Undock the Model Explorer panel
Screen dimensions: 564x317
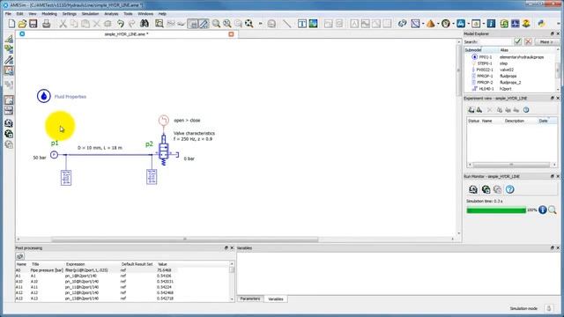[x=553, y=33]
